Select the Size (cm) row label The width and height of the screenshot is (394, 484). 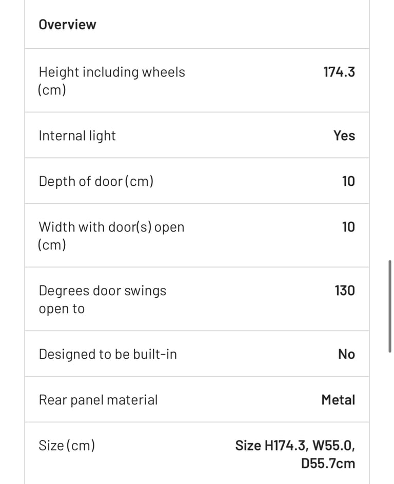point(67,446)
